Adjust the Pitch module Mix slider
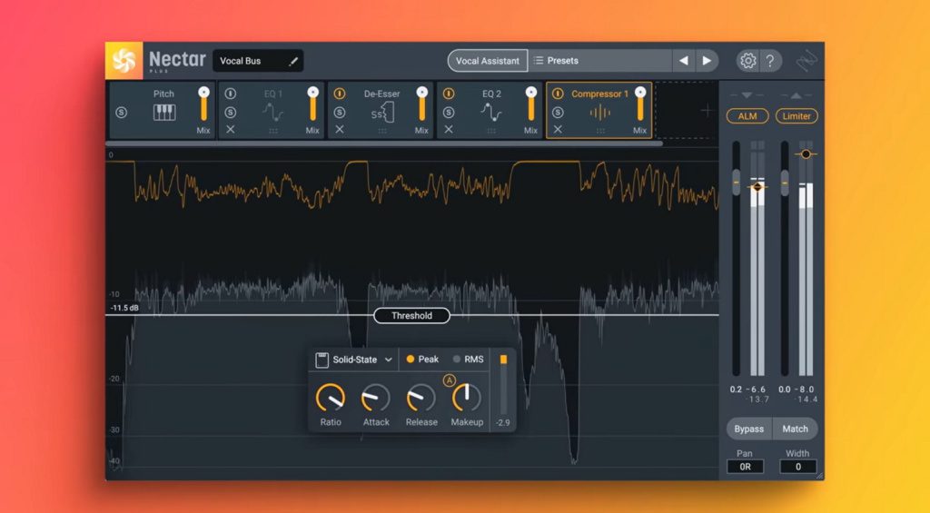The height and width of the screenshot is (513, 930). click(203, 104)
